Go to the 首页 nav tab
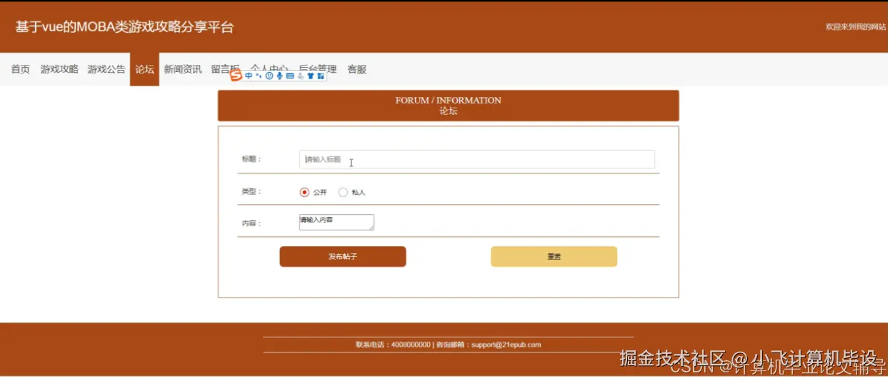 click(20, 69)
